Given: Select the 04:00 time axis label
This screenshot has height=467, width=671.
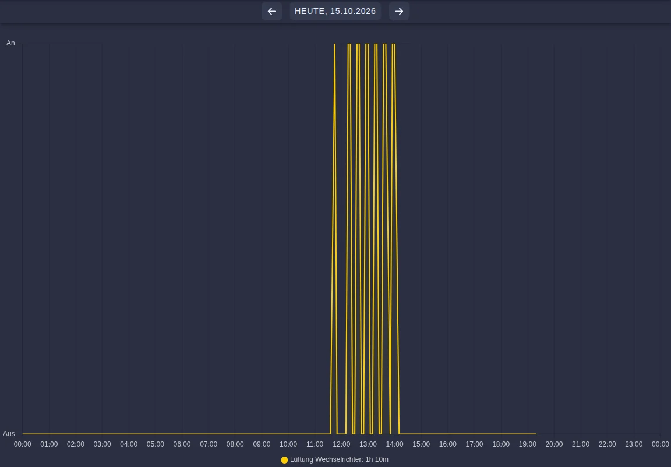Looking at the screenshot, I should [x=129, y=444].
